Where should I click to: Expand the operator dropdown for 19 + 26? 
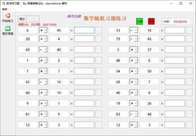(x=134, y=103)
